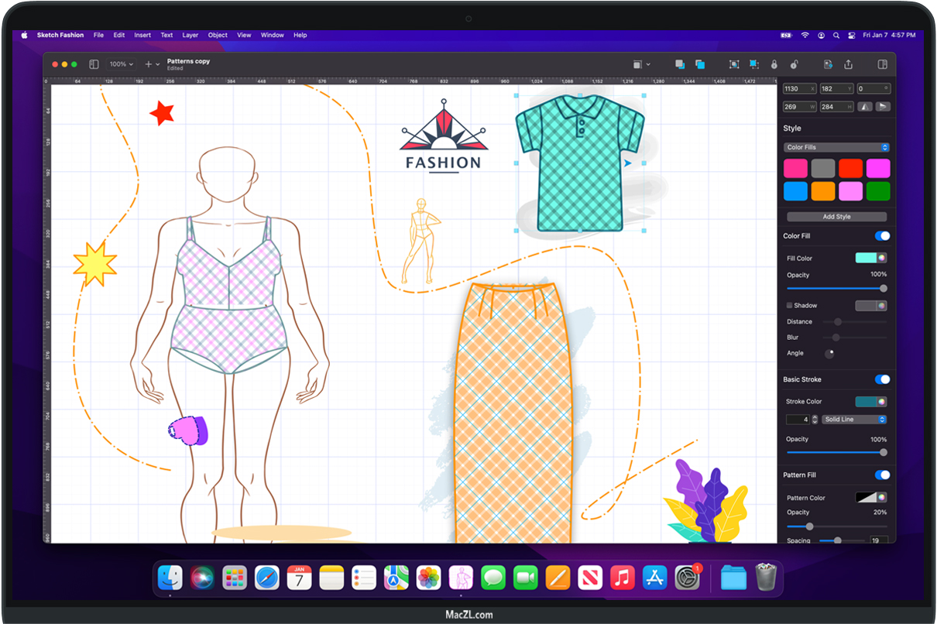Select the gray style swatch
Screen dimensions: 937x624
pyautogui.click(x=823, y=168)
